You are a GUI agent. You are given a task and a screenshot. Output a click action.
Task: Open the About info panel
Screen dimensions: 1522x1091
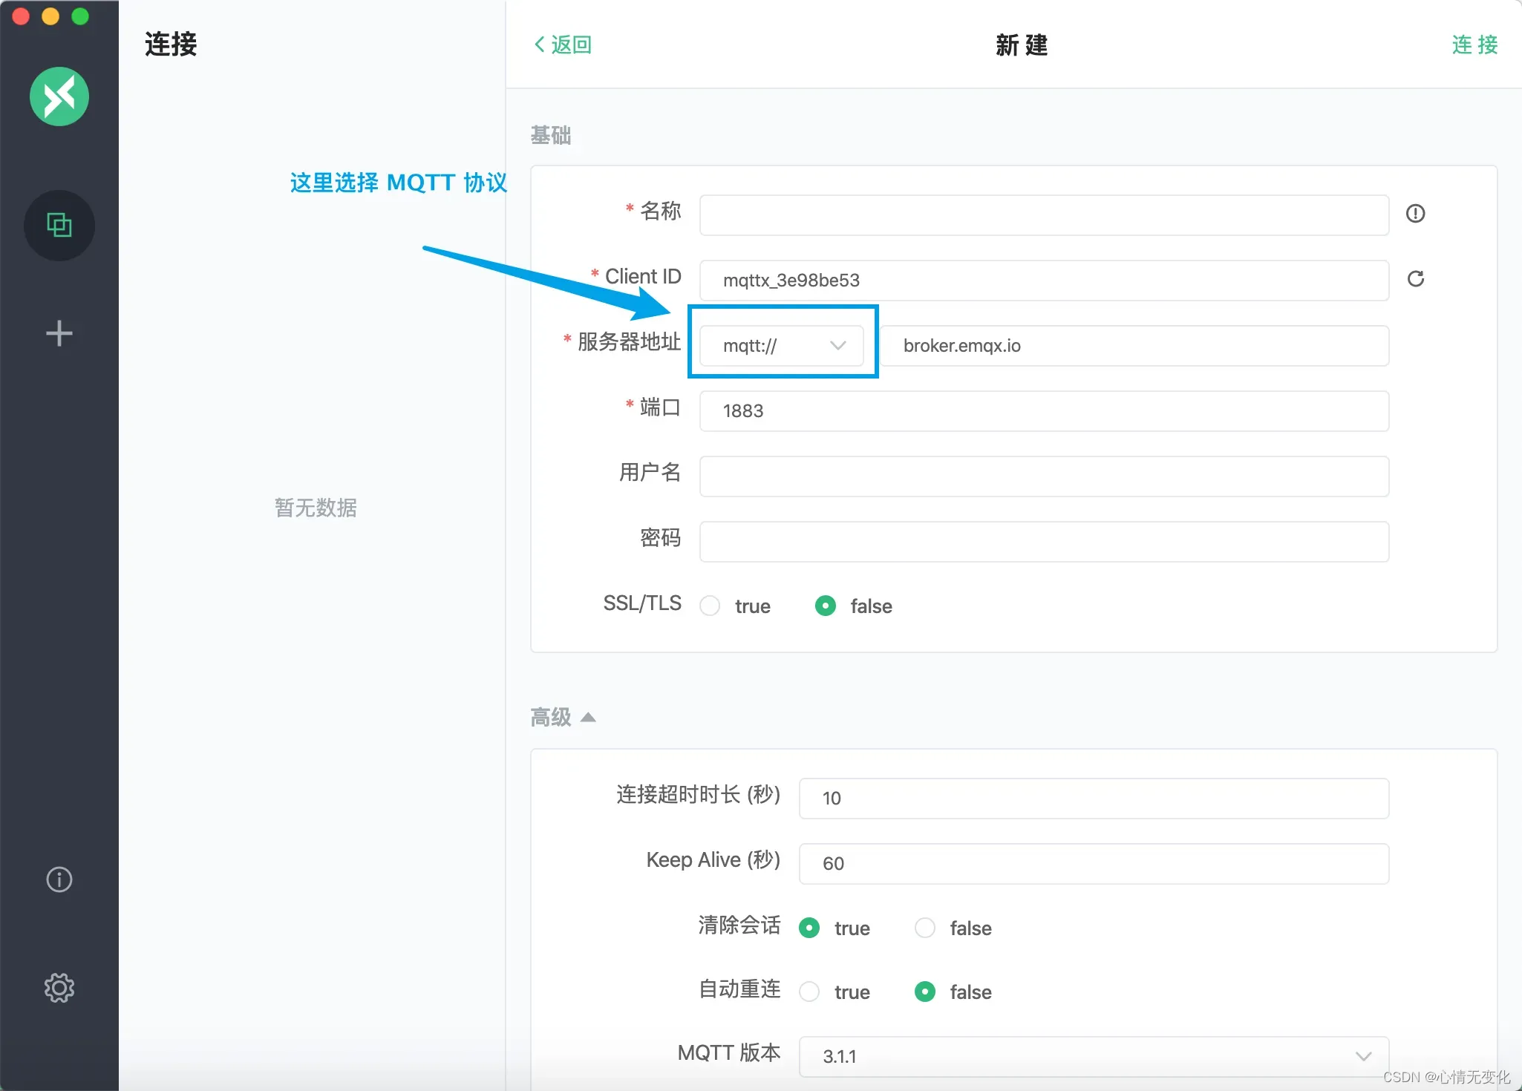tap(59, 879)
